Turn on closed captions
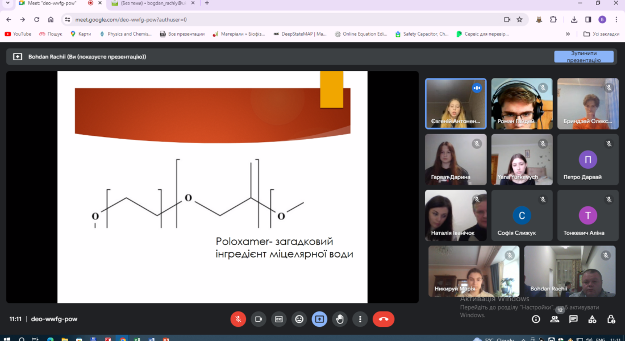The height and width of the screenshot is (341, 625). coord(278,319)
